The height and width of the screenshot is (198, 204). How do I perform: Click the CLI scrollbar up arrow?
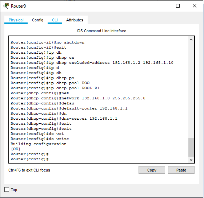[191, 40]
